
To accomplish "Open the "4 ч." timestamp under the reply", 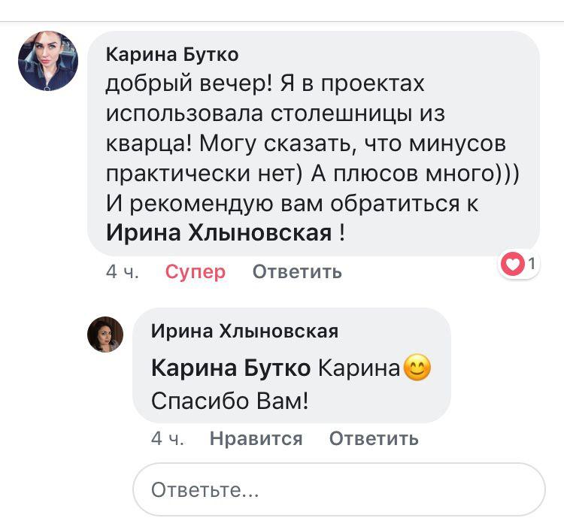I will [168, 438].
